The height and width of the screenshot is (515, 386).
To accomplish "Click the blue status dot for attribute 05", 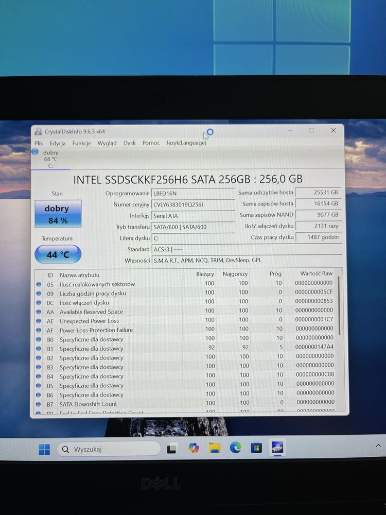I will (39, 284).
